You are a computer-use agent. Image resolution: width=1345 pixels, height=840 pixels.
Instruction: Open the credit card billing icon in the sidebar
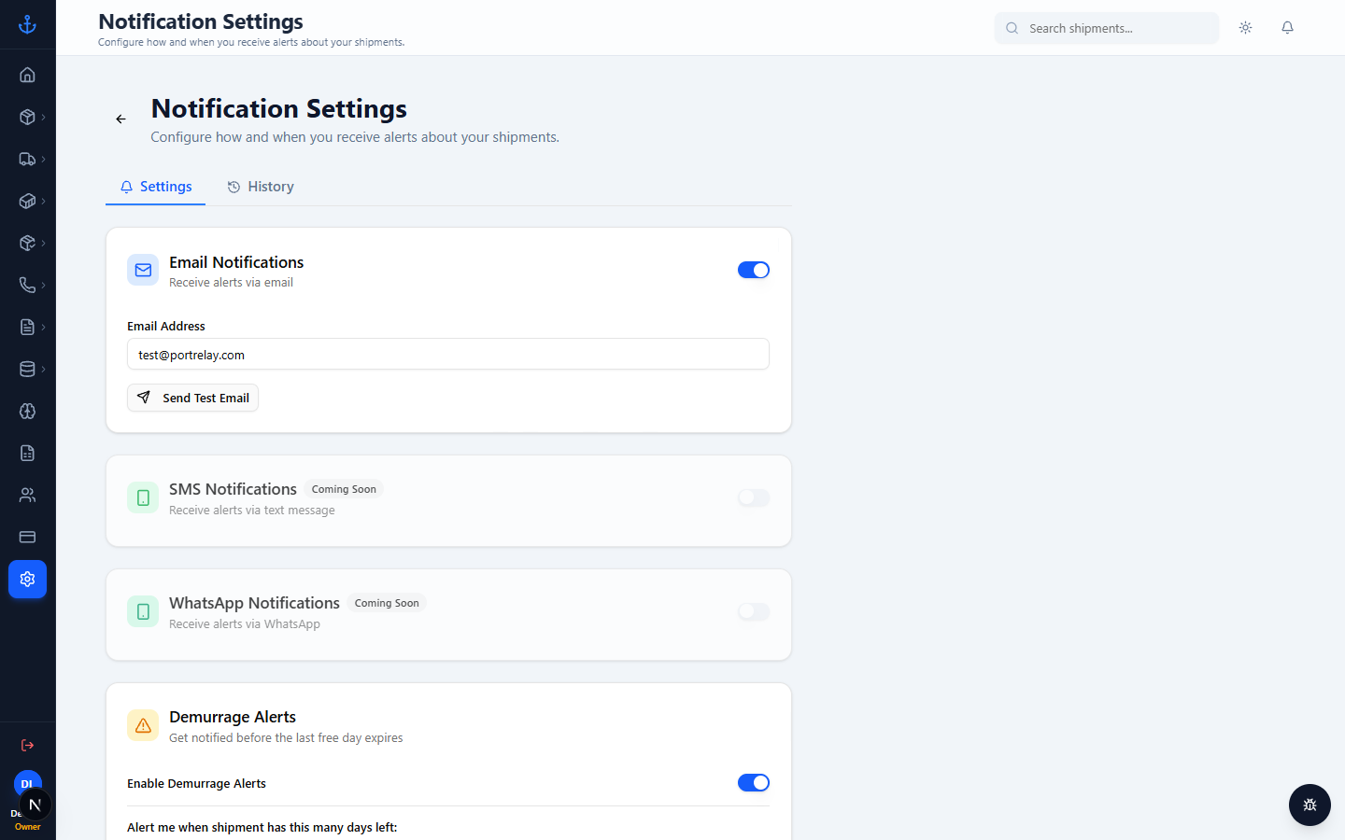pos(27,537)
